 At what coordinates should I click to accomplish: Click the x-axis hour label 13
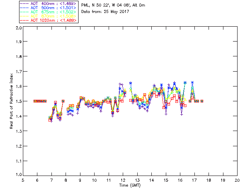[x=137, y=180]
